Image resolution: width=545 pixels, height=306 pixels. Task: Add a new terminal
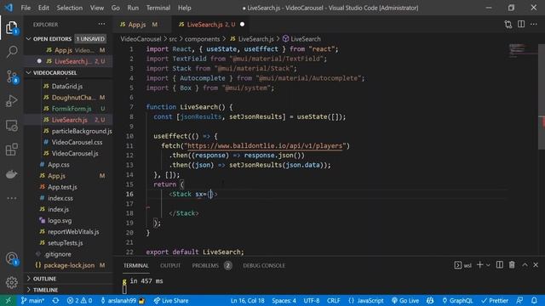click(x=479, y=265)
